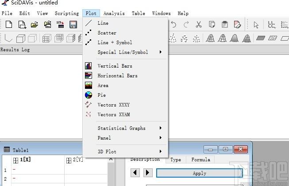Open an existing project via folder icon
This screenshot has width=289, height=186.
point(35,24)
